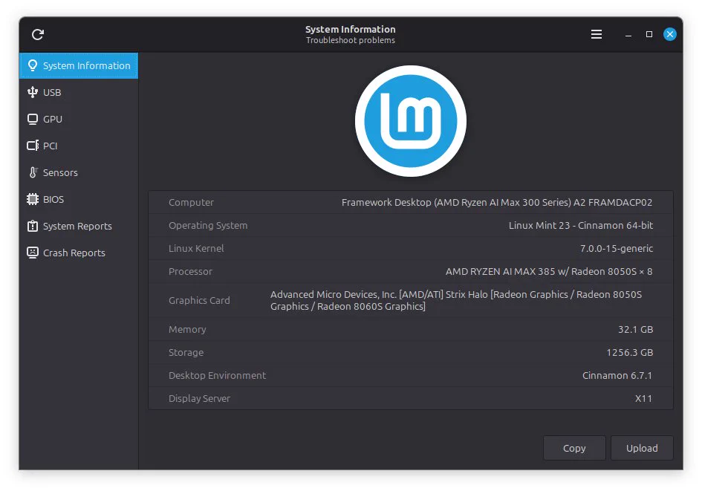Click the USB trident icon in sidebar
702x491 pixels.
(32, 92)
